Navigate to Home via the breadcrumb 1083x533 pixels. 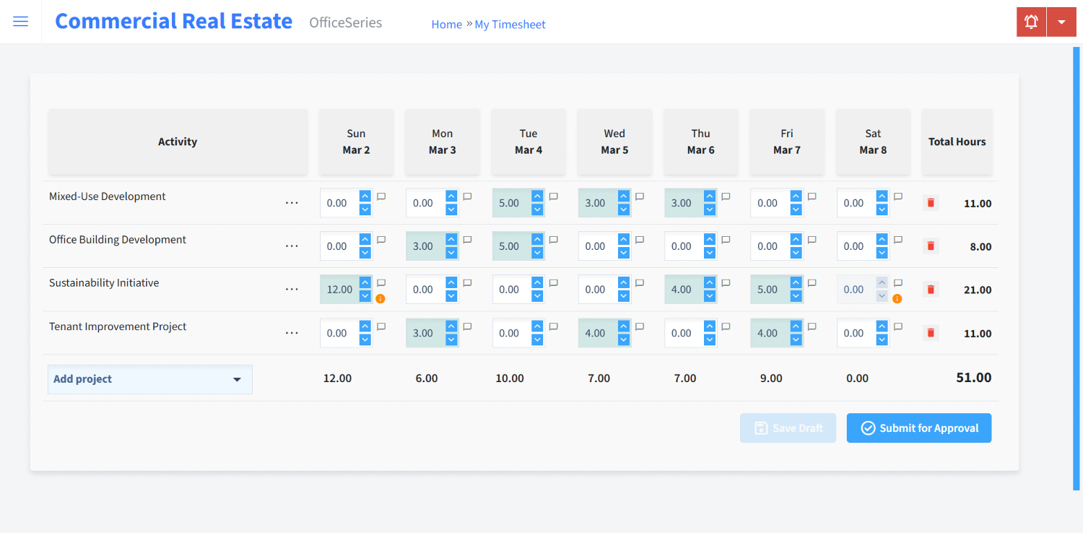click(446, 24)
